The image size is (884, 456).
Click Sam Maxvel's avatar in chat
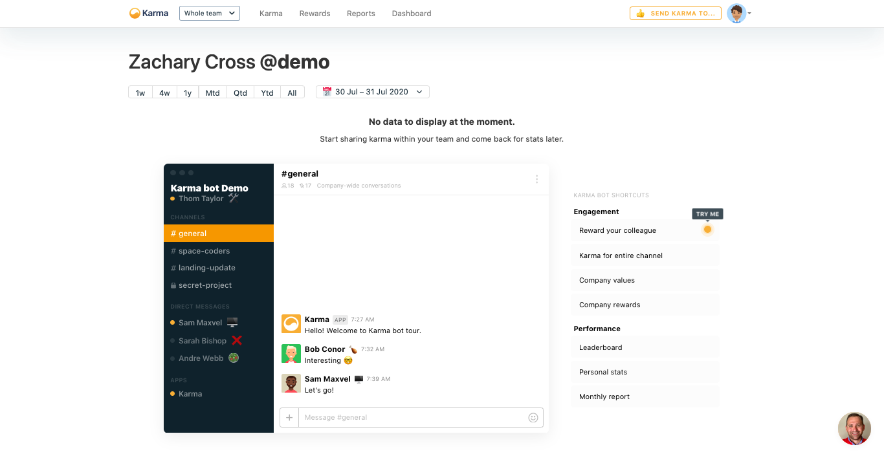pyautogui.click(x=291, y=384)
